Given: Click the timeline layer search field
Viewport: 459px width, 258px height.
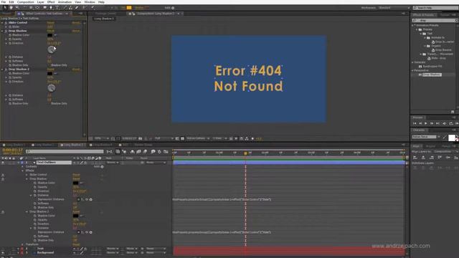Looking at the screenshot, I should [65, 151].
